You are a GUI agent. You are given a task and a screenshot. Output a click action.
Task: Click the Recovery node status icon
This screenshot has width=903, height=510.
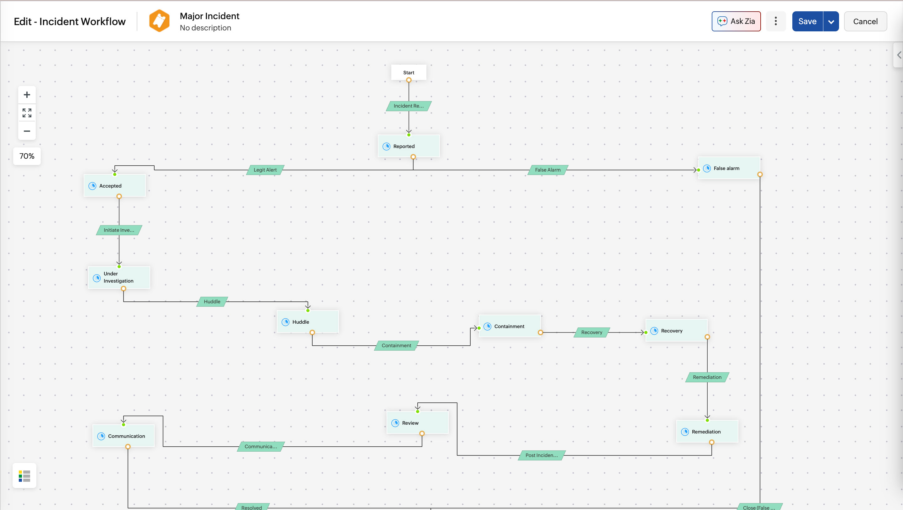click(654, 331)
